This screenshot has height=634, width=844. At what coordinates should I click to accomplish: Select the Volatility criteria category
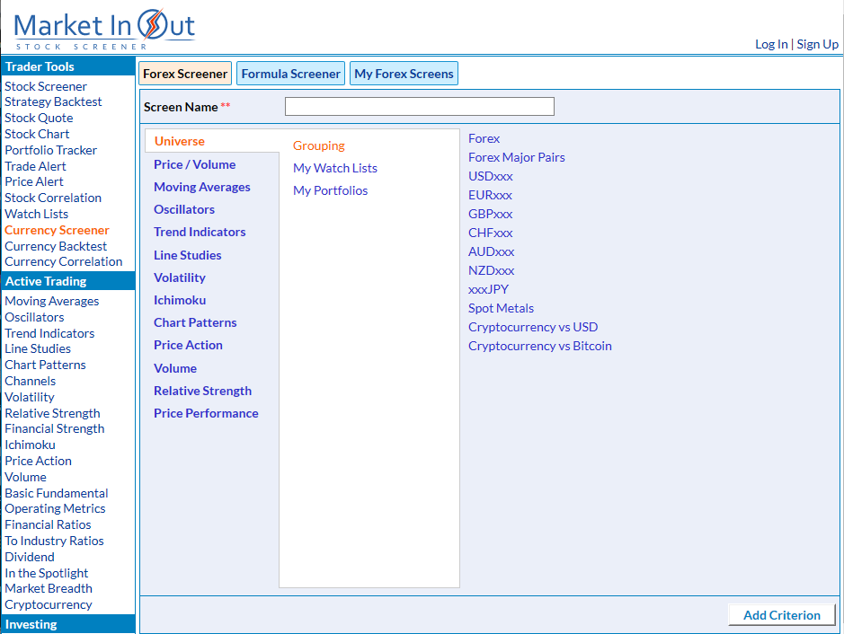tap(179, 278)
